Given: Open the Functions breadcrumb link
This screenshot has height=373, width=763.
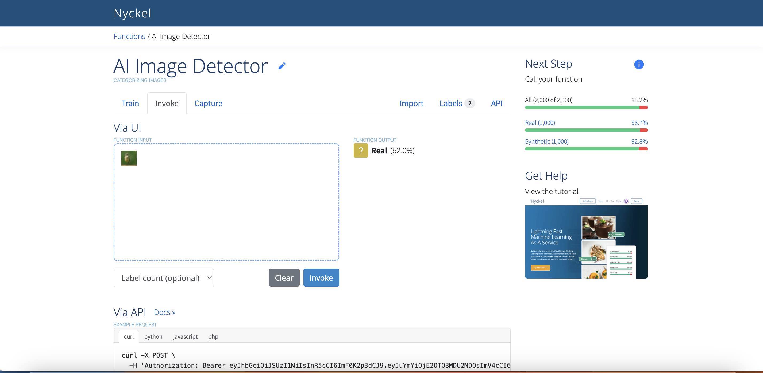Looking at the screenshot, I should [x=129, y=36].
